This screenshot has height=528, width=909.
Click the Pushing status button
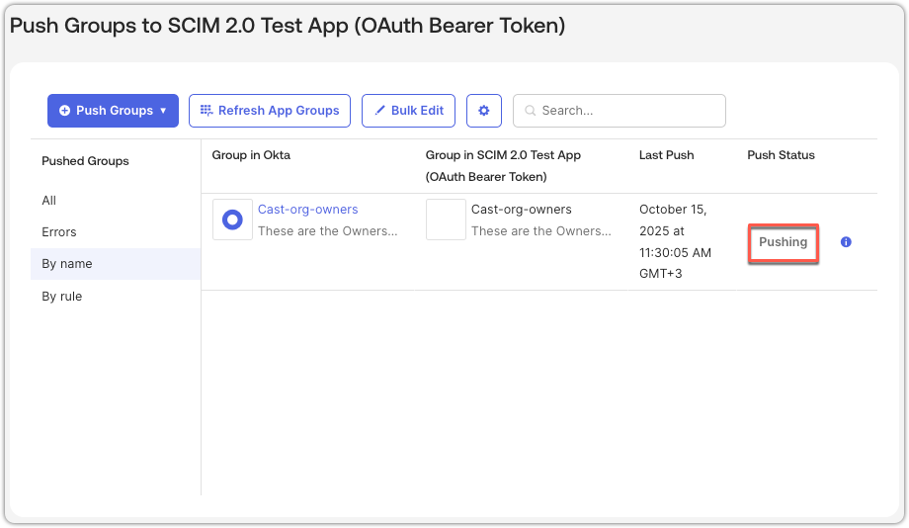pos(784,242)
